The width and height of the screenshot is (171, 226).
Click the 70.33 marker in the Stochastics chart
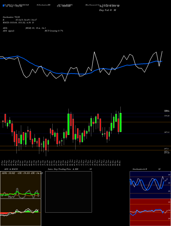166,180
